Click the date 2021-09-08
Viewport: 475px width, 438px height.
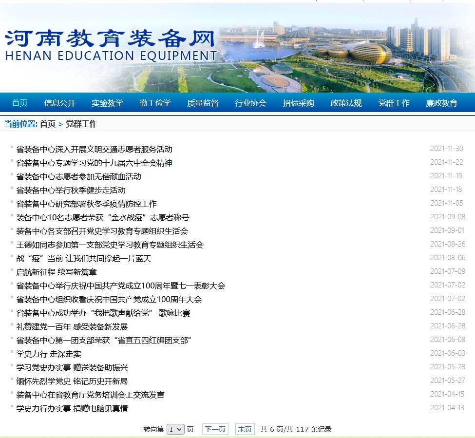pyautogui.click(x=448, y=217)
